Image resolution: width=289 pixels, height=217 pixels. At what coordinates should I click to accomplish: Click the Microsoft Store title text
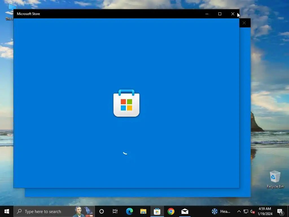tap(29, 14)
